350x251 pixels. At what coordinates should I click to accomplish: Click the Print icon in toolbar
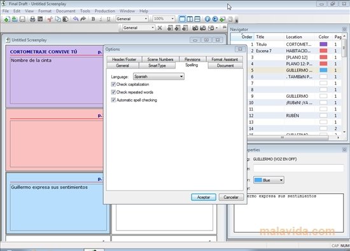32,19
